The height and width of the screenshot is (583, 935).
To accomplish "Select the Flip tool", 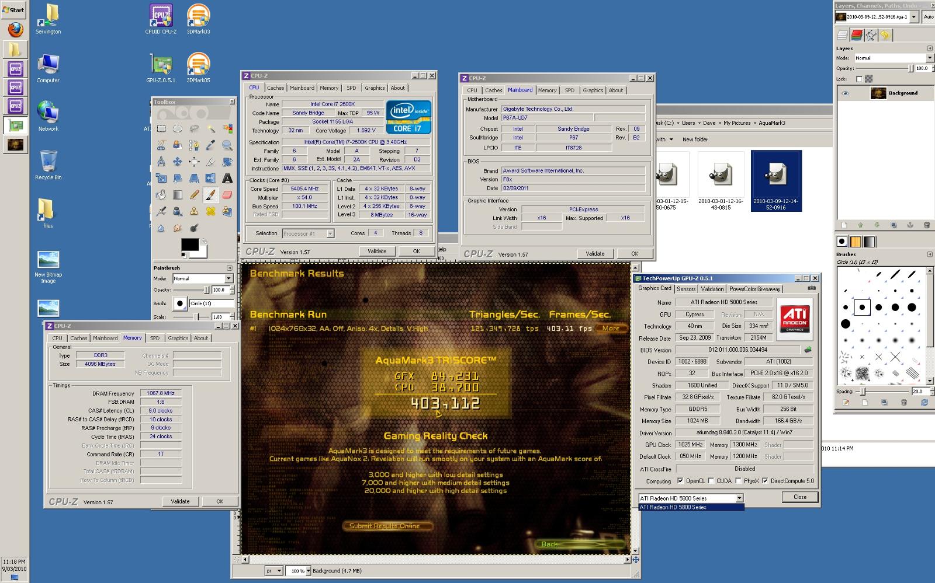I will 211,178.
